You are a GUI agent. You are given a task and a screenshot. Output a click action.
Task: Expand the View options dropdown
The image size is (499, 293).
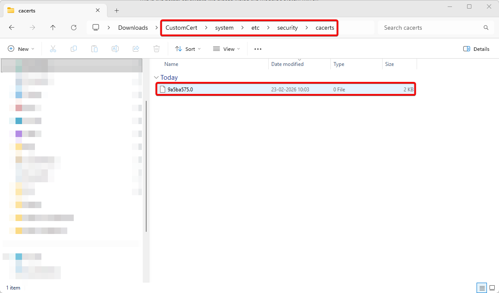point(226,49)
